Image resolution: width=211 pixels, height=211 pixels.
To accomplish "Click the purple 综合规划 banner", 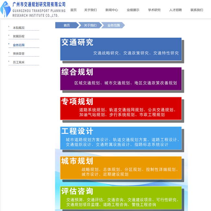I will pyautogui.click(x=121, y=78).
